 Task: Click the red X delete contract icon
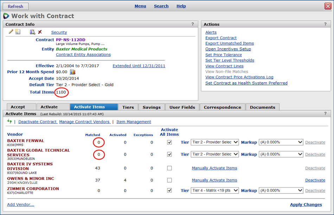(x=40, y=32)
